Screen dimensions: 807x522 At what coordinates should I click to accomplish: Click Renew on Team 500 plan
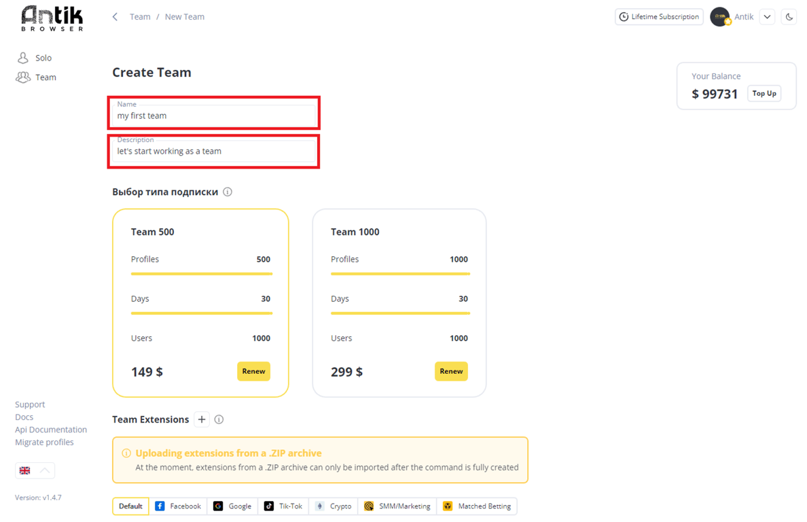point(253,371)
